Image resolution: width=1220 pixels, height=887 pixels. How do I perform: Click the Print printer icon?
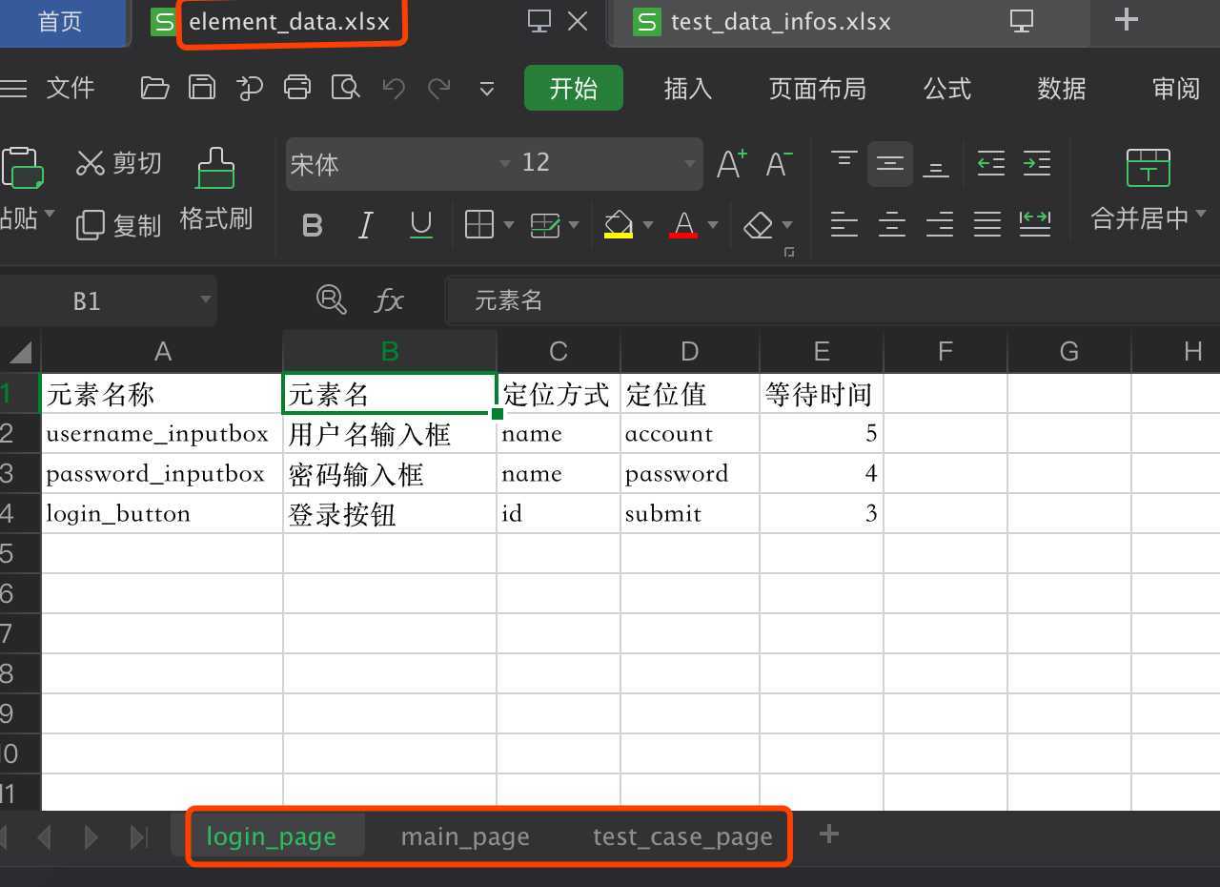(x=297, y=89)
